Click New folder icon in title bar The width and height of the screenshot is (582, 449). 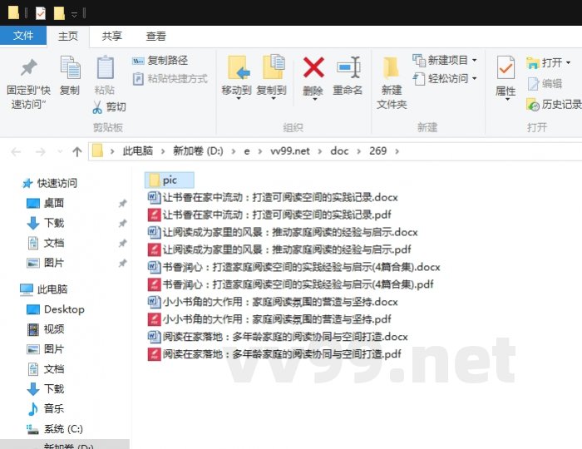pos(59,13)
